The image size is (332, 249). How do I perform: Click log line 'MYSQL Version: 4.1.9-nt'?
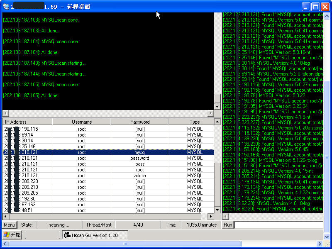(x=266, y=117)
